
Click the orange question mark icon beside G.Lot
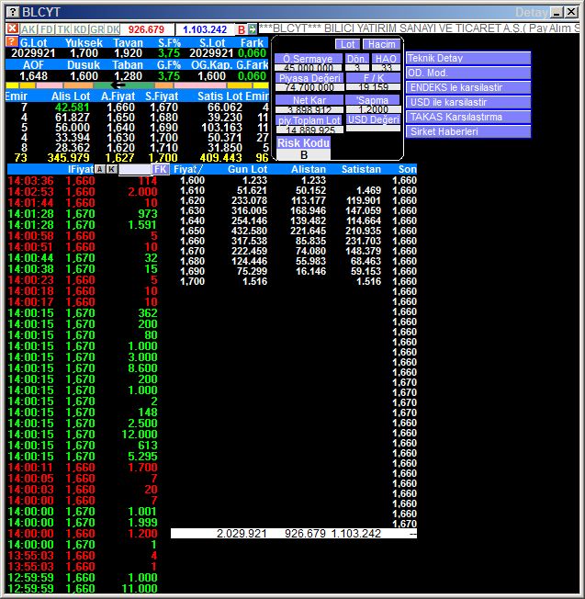[12, 41]
